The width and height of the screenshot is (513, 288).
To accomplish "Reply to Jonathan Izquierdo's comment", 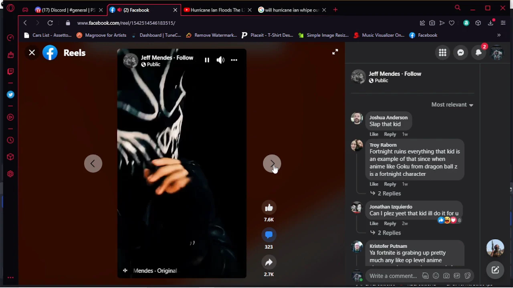I will coord(390,224).
